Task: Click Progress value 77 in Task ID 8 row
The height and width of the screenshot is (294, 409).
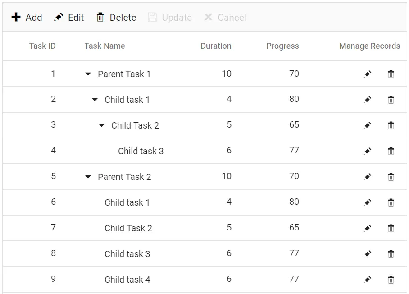Action: [294, 253]
